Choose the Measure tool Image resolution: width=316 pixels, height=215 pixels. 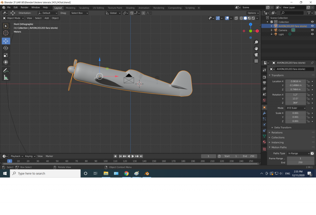click(x=6, y=78)
